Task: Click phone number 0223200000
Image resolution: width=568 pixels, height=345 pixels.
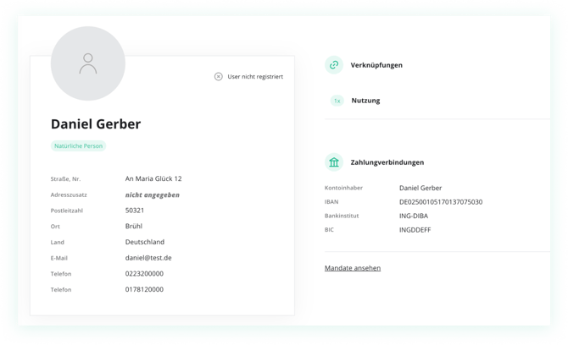Action: (144, 274)
